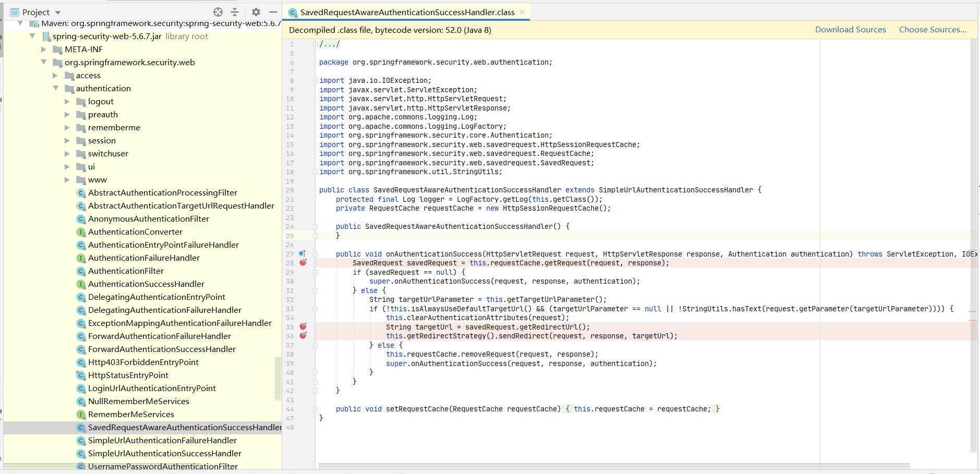Expand the logout package
This screenshot has height=474, width=980.
67,102
